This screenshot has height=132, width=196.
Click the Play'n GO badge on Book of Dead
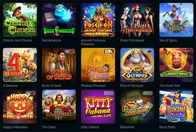70,51
